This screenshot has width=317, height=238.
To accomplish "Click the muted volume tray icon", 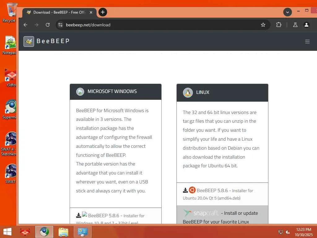I will 288,232.
